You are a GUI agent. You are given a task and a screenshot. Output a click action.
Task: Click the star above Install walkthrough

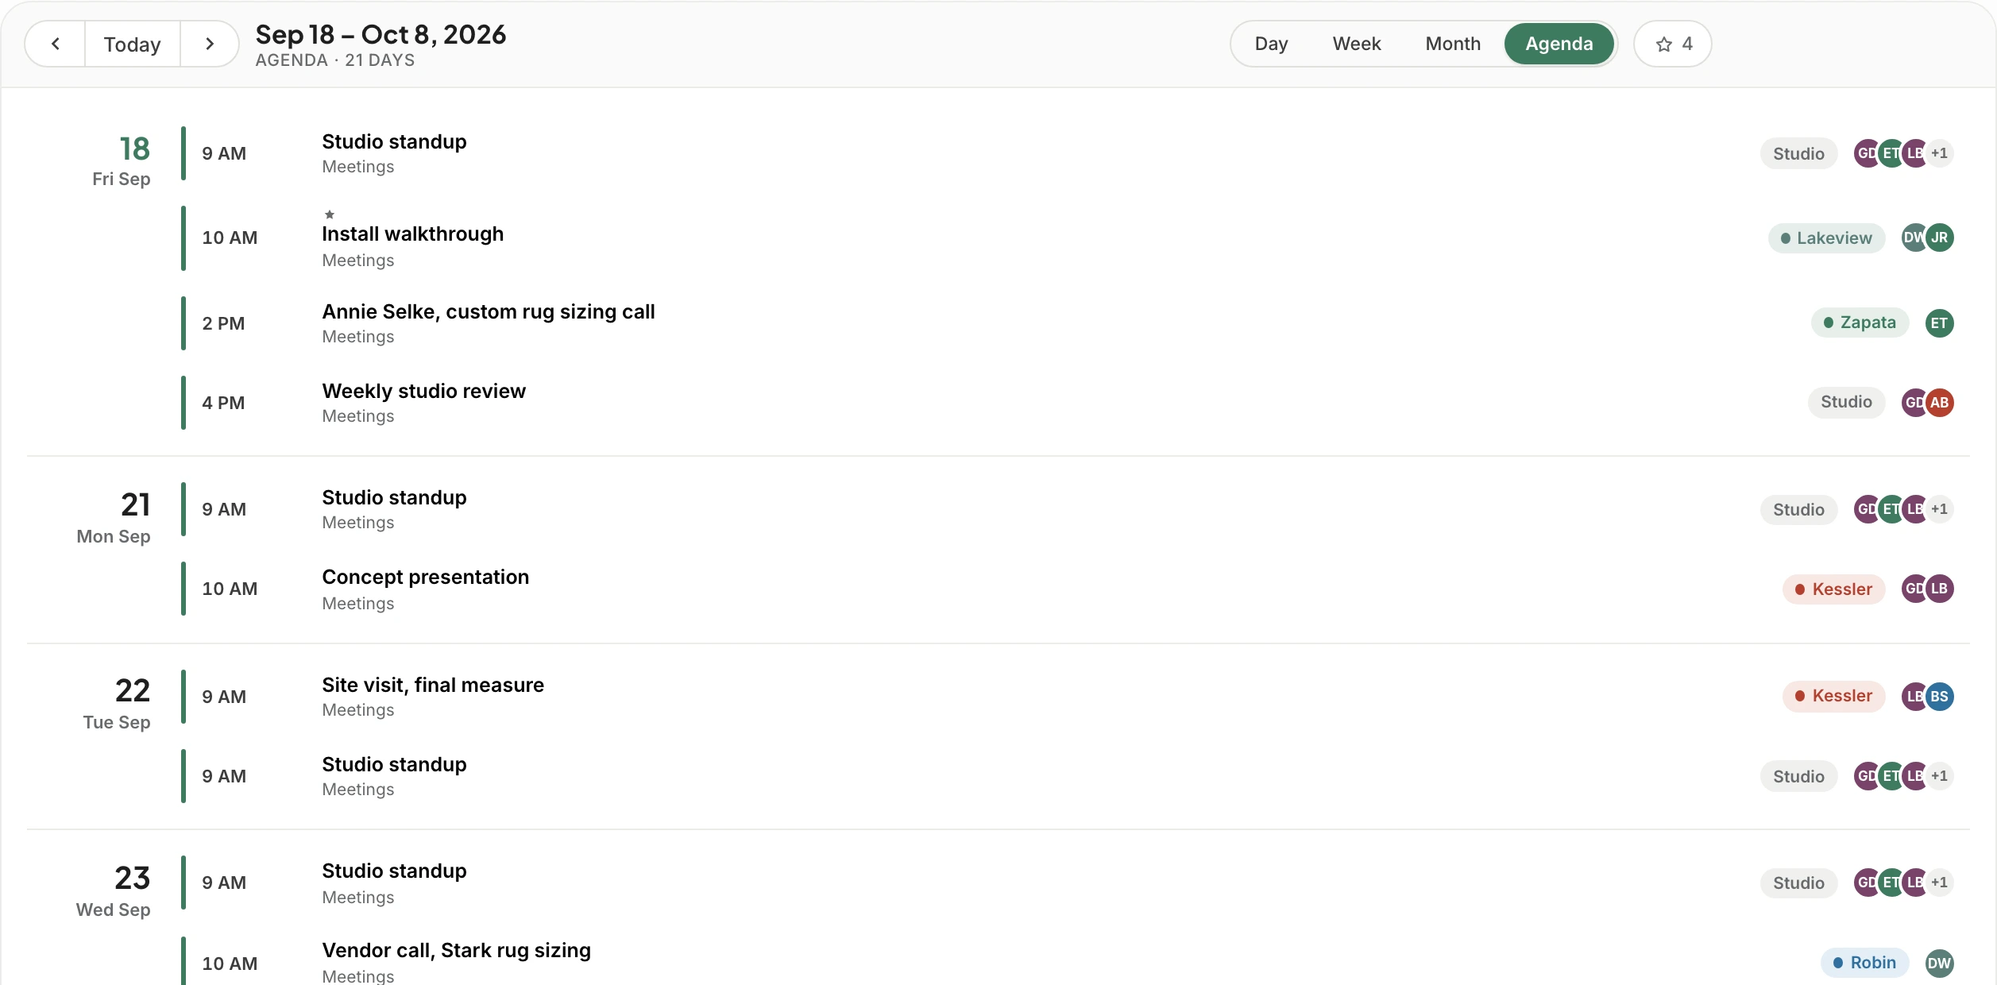coord(330,214)
